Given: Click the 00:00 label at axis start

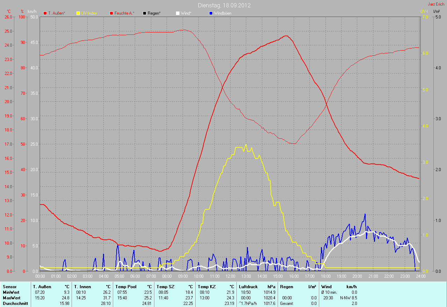Looking at the screenshot, I should point(40,276).
